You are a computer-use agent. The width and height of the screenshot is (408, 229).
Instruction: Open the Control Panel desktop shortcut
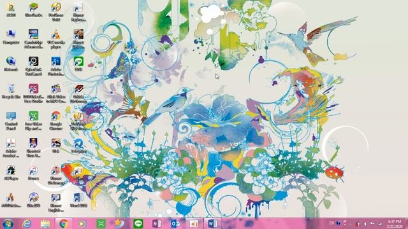pos(11,121)
